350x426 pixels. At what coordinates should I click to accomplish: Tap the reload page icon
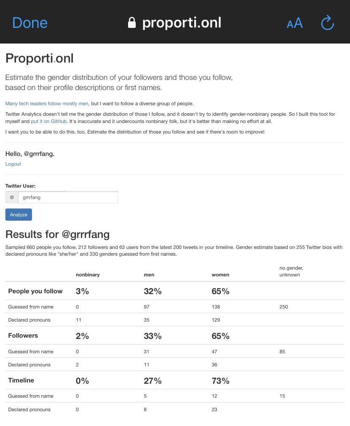click(327, 22)
